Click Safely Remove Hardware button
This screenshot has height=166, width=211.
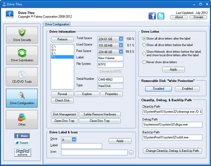[x=100, y=114]
